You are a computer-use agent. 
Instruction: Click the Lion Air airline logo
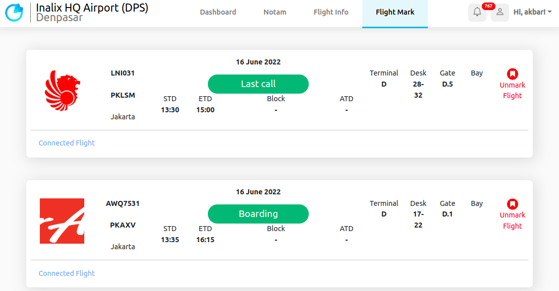click(x=62, y=91)
